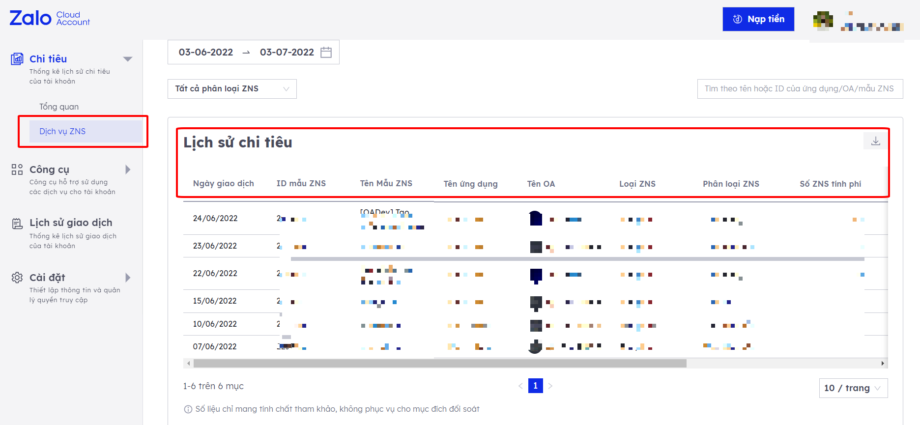The width and height of the screenshot is (920, 425).
Task: Open Tất cả phân loại ZNS dropdown
Action: coord(232,89)
